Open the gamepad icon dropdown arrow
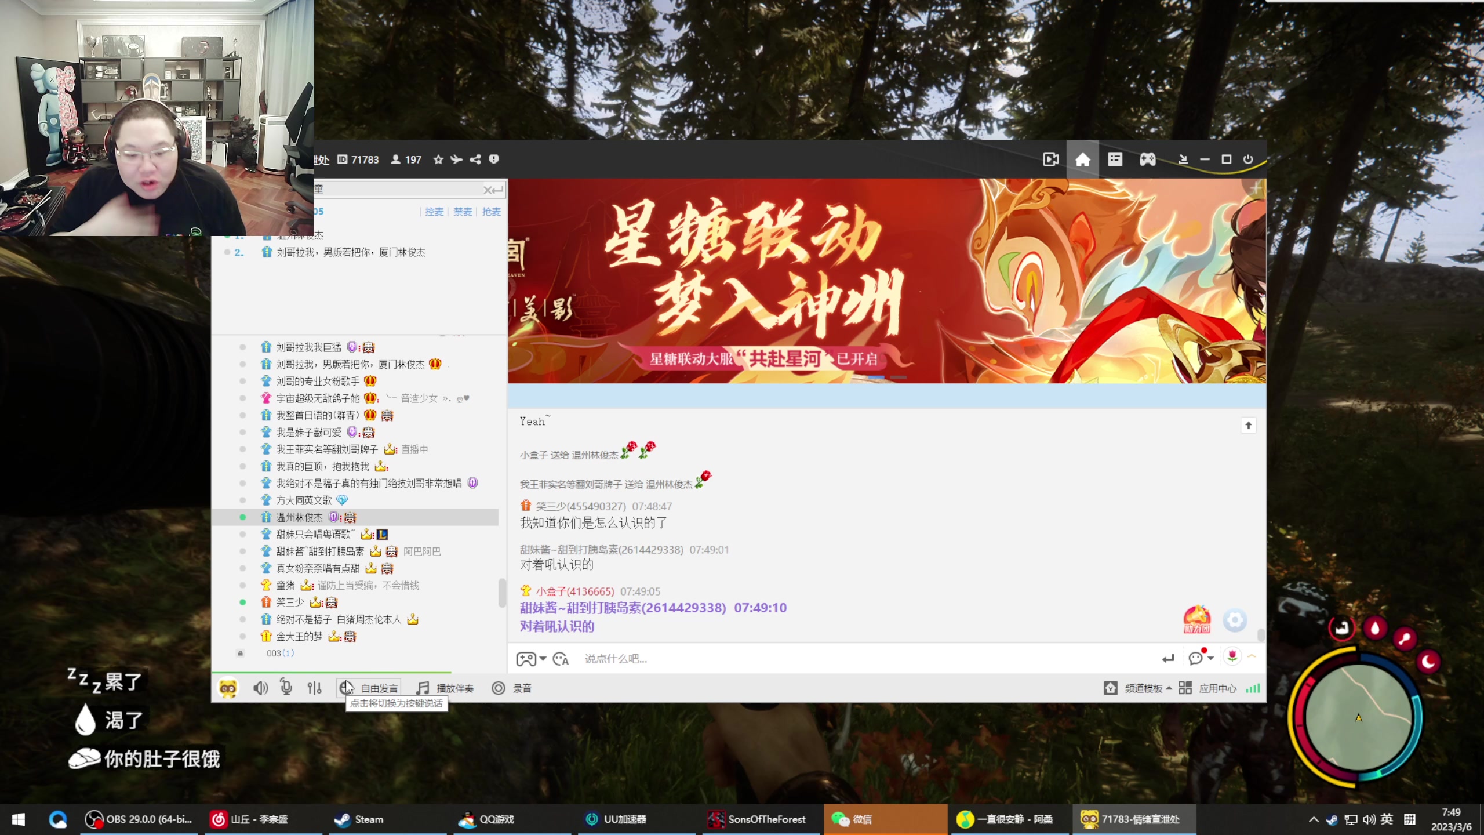This screenshot has width=1484, height=835. coord(541,659)
